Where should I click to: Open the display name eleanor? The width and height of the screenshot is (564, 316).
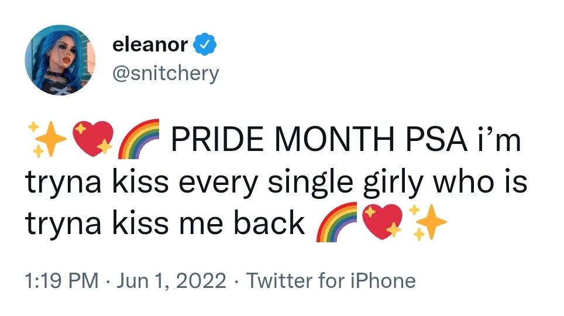click(x=150, y=44)
